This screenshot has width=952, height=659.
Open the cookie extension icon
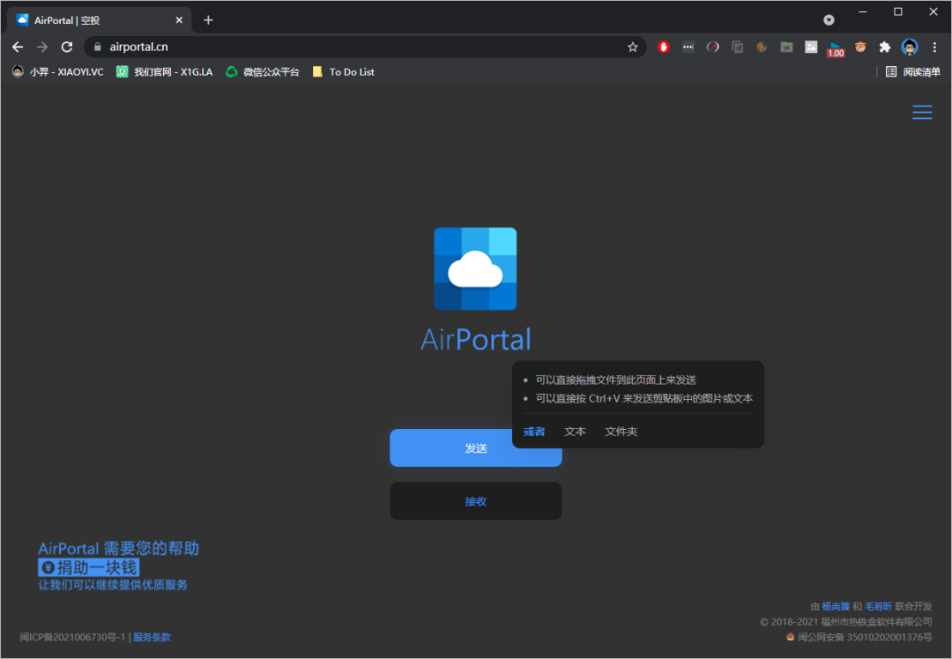pos(762,47)
